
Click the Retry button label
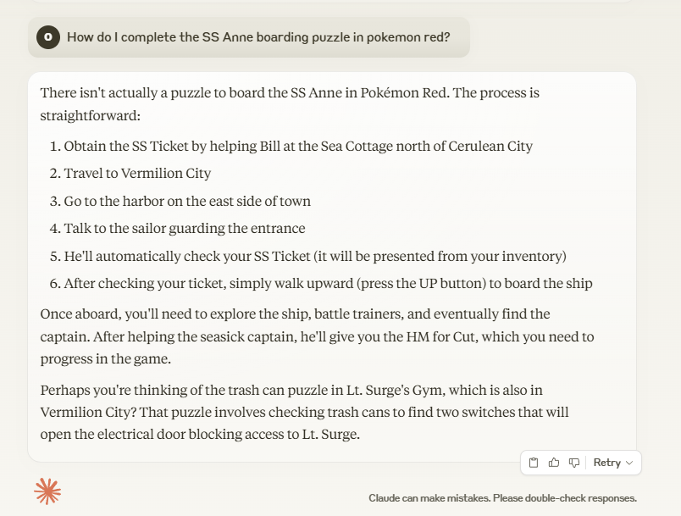tap(606, 463)
